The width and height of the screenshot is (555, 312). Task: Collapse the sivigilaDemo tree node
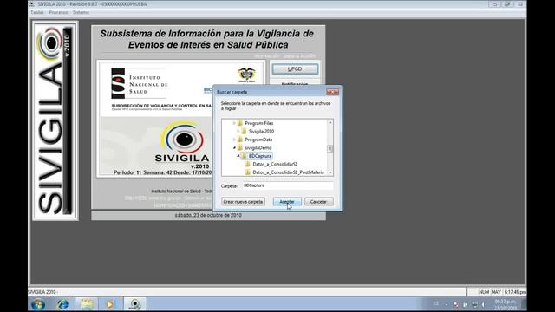tap(234, 147)
